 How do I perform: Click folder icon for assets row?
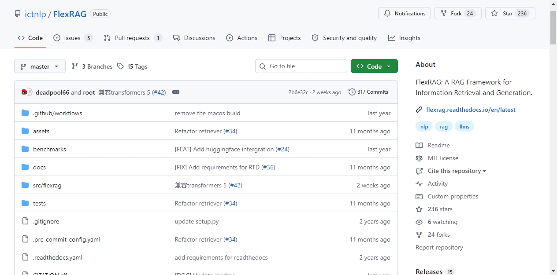click(25, 131)
